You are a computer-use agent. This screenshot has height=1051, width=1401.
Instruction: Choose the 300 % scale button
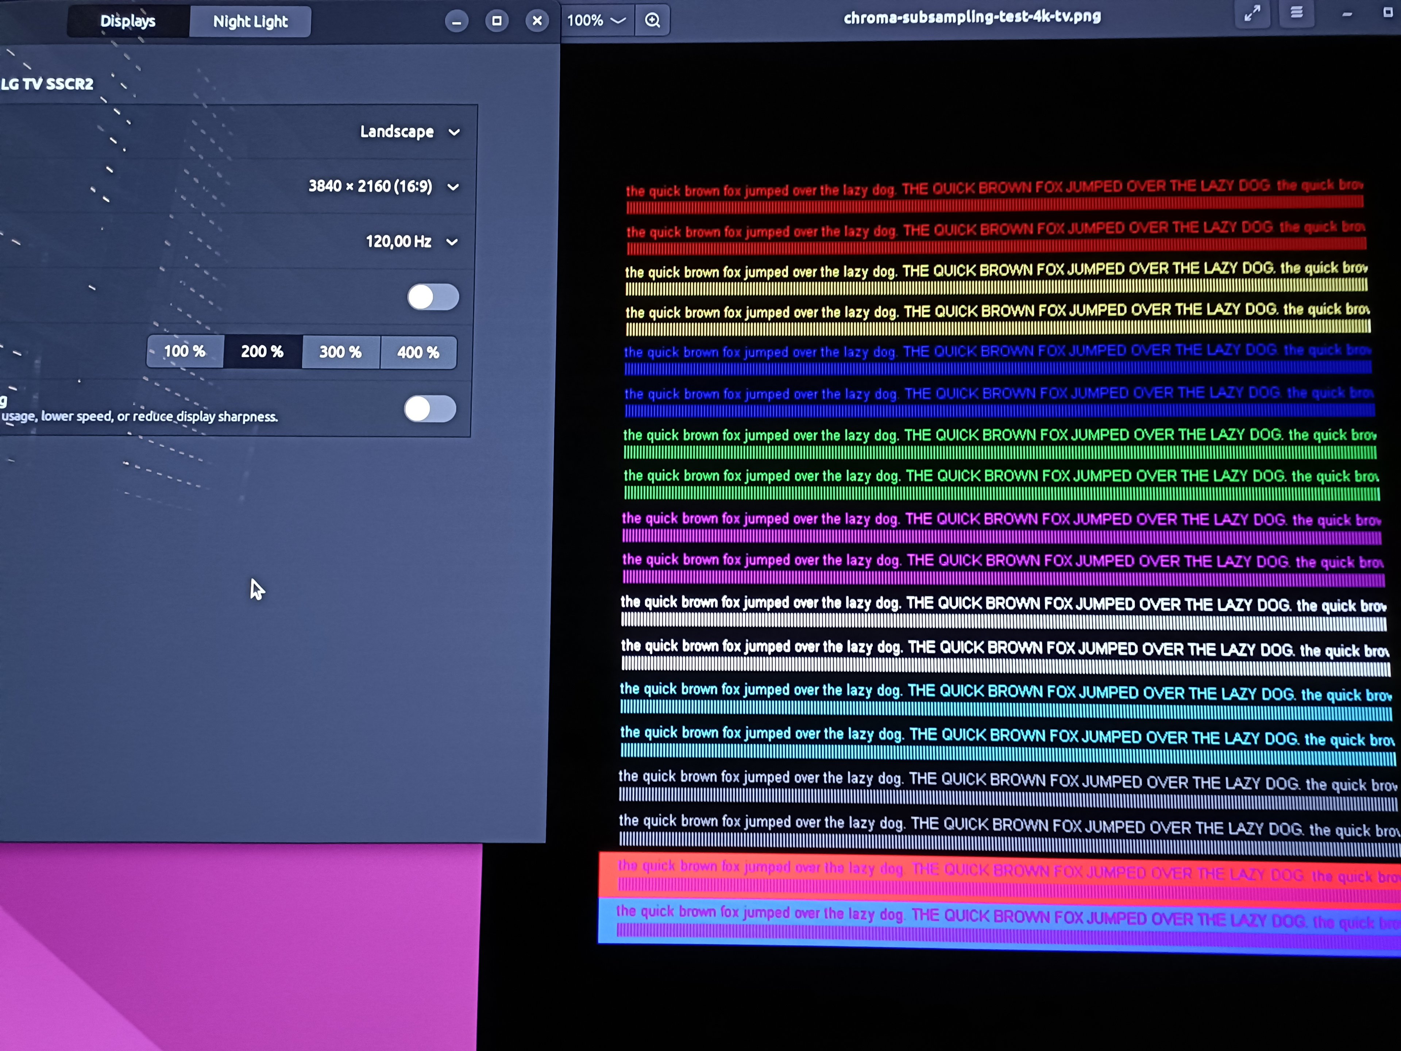pyautogui.click(x=340, y=352)
